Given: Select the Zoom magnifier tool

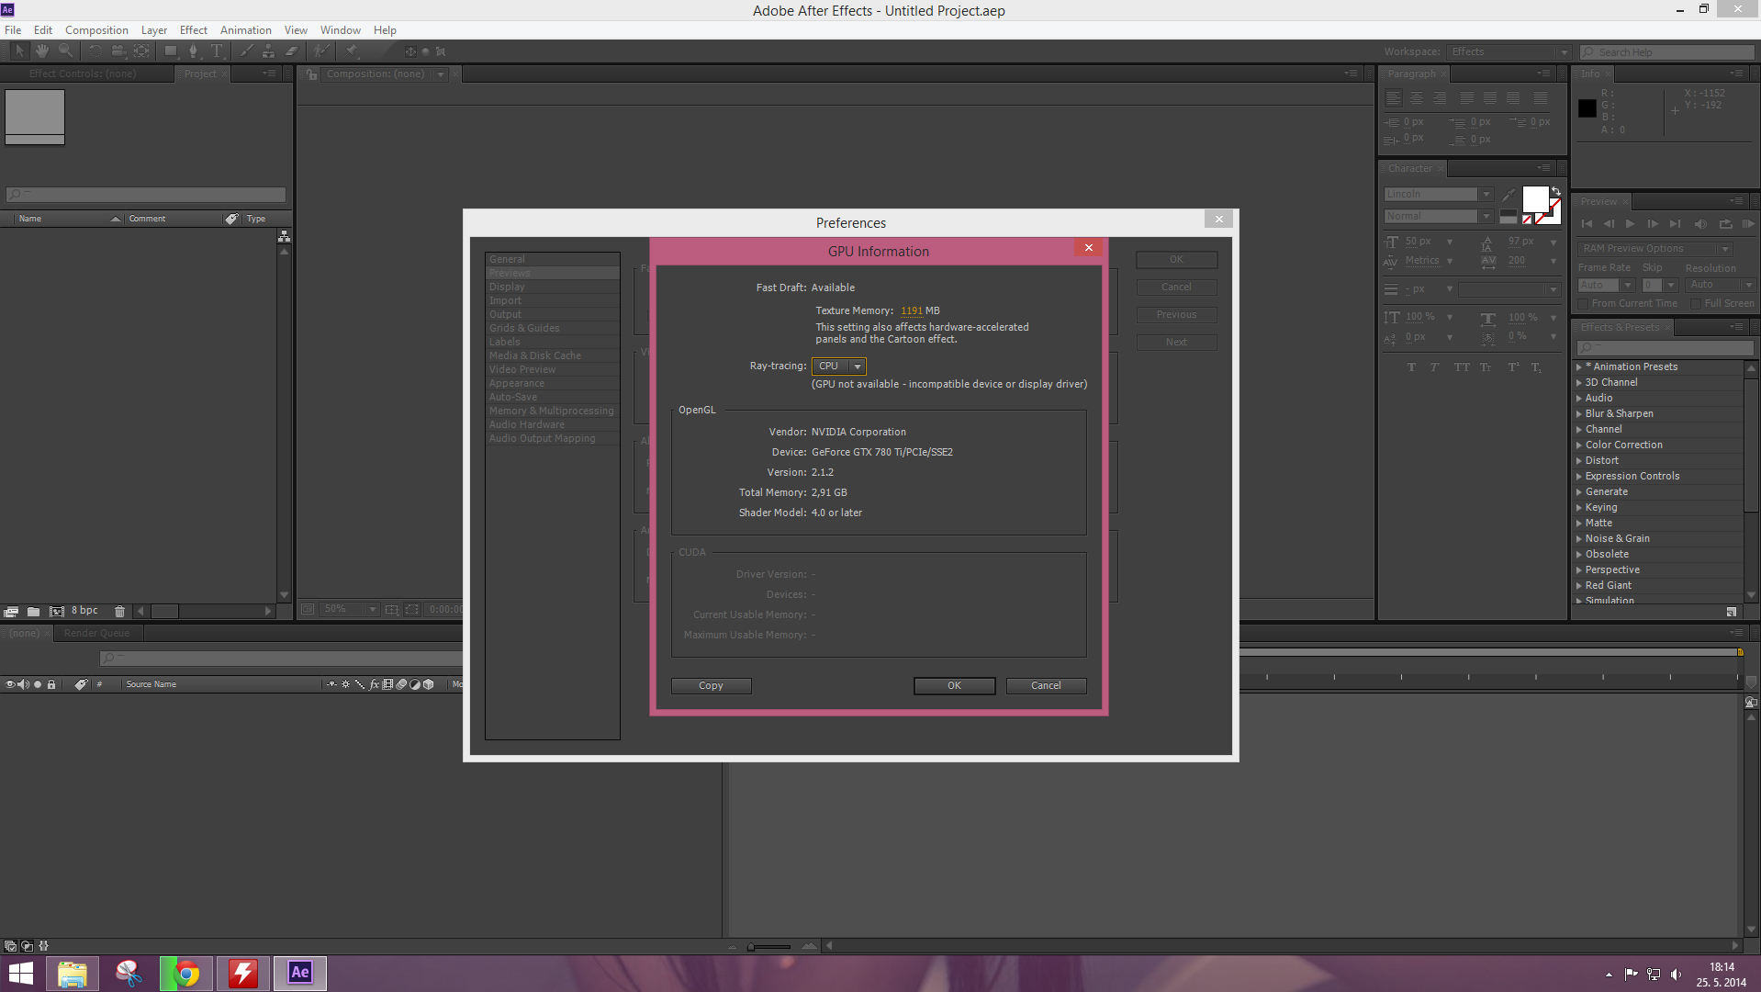Looking at the screenshot, I should 65,51.
